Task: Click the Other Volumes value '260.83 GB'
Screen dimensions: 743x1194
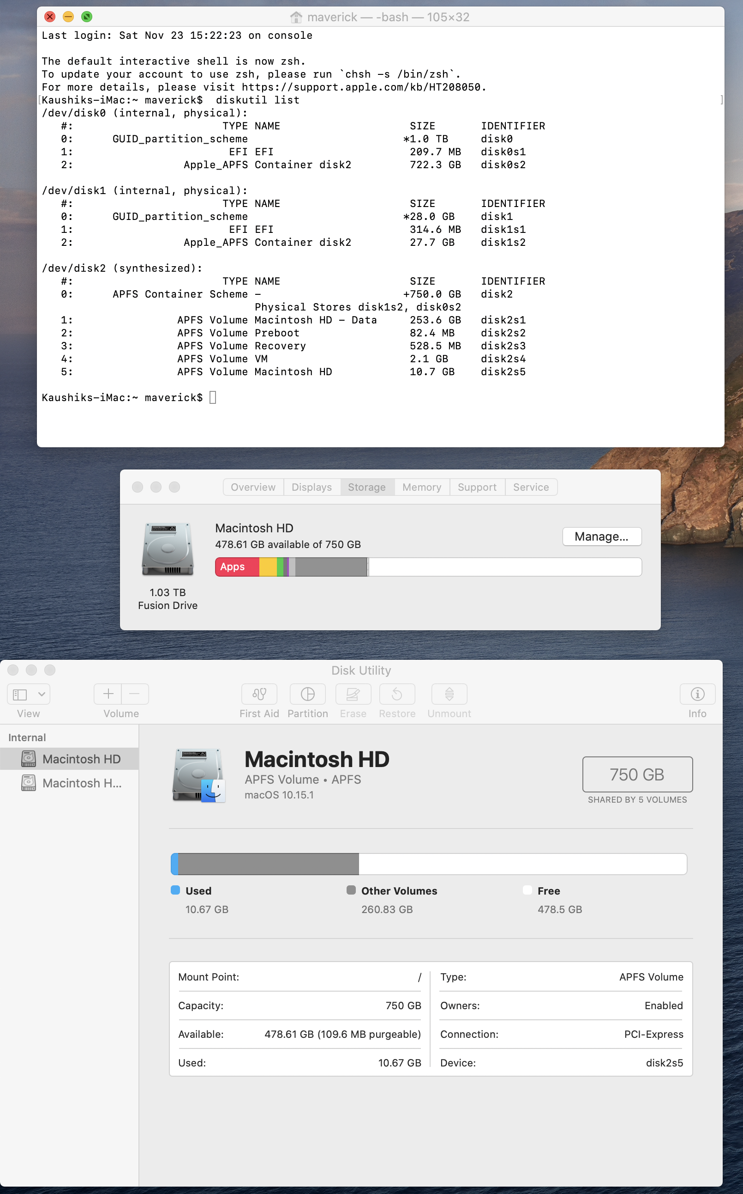Action: click(387, 909)
